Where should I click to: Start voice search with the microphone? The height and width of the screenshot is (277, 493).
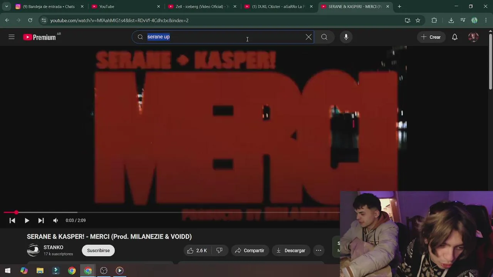346,37
